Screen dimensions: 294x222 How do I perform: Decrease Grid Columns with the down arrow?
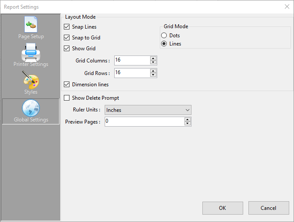click(x=153, y=62)
